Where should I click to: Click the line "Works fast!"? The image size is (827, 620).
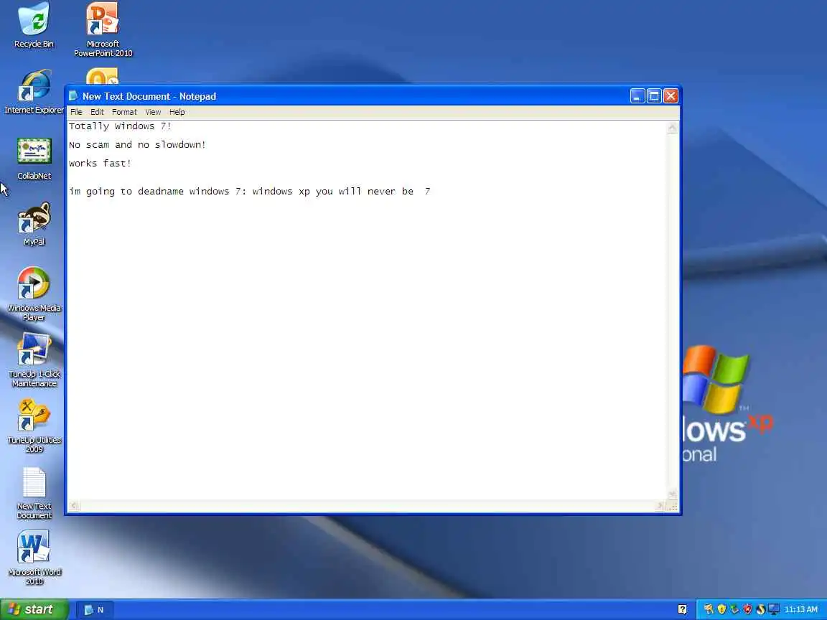[x=100, y=163]
